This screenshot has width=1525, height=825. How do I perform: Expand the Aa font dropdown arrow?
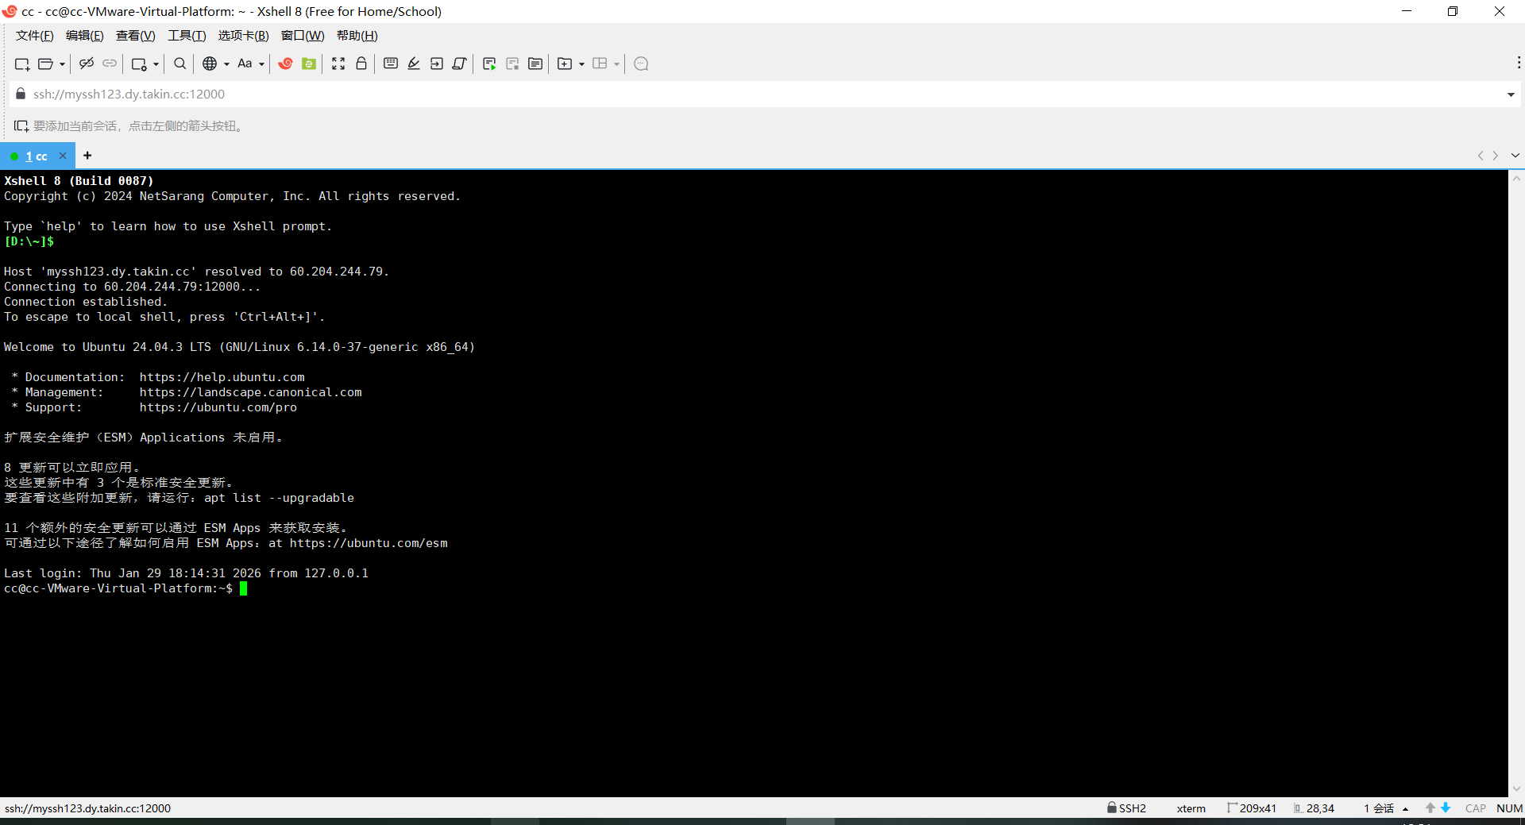click(261, 64)
